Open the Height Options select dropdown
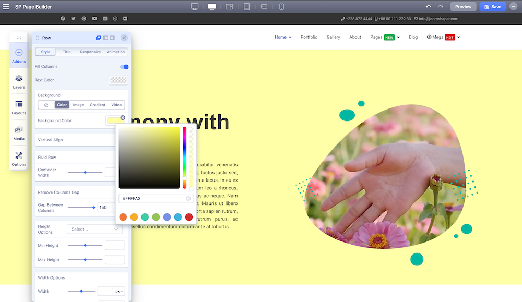The width and height of the screenshot is (522, 302). 94,229
